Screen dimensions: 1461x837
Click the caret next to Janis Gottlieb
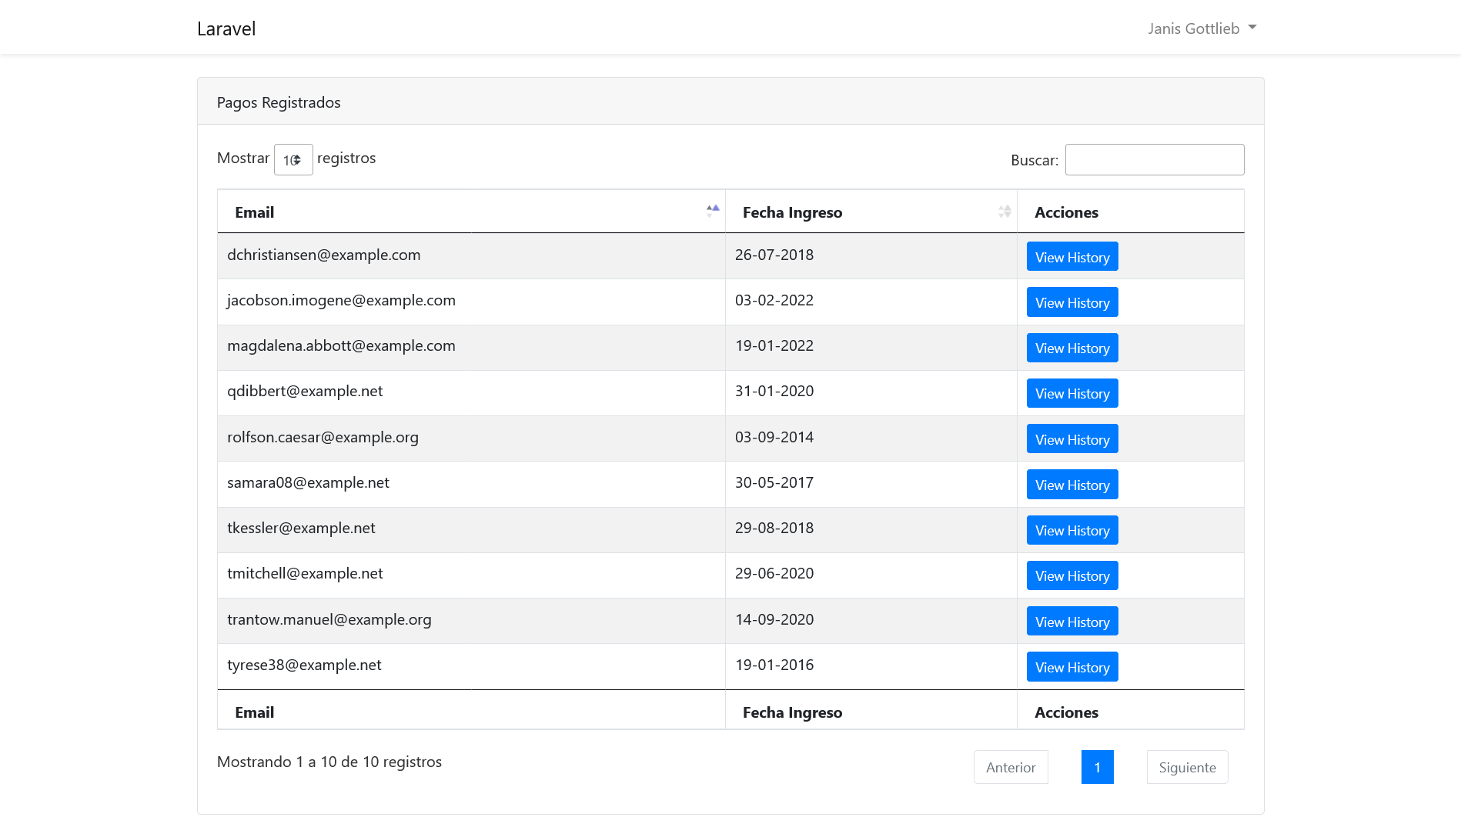coord(1252,26)
